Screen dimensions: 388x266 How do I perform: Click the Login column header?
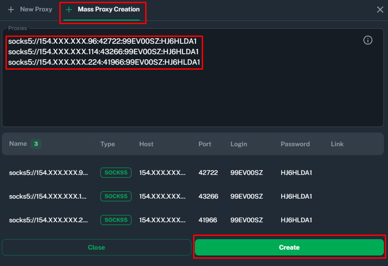pyautogui.click(x=239, y=144)
